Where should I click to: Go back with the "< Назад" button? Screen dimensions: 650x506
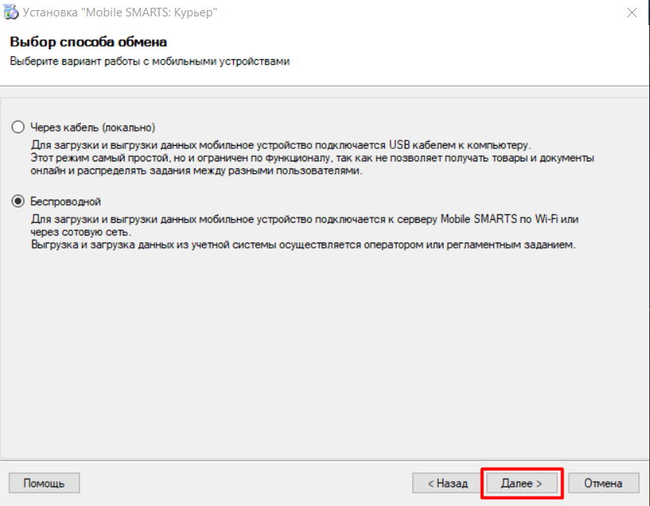(447, 483)
